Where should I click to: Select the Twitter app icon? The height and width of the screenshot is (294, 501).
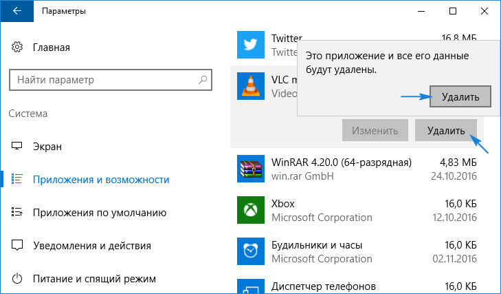click(251, 45)
